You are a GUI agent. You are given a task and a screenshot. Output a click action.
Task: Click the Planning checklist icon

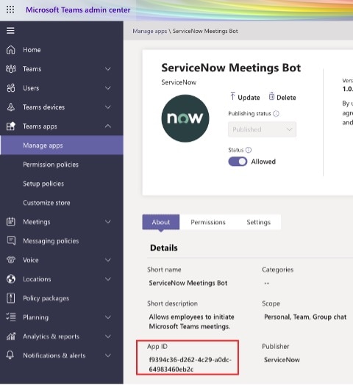[x=11, y=317]
